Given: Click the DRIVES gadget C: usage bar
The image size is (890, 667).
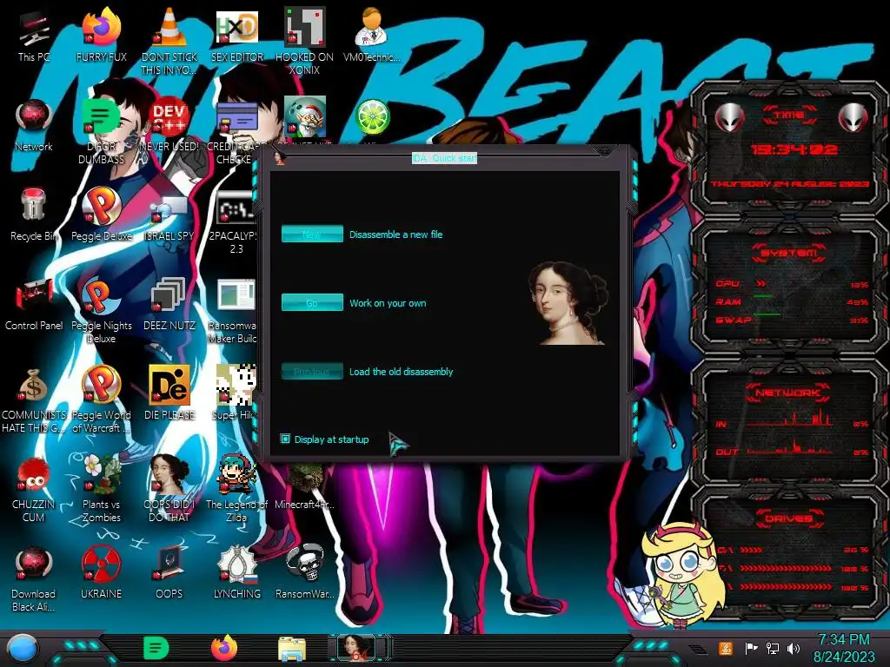Looking at the screenshot, I should [792, 550].
